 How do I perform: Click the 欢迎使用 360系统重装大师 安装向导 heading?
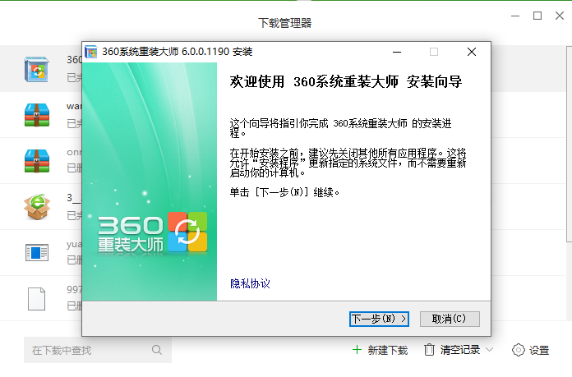coord(346,81)
